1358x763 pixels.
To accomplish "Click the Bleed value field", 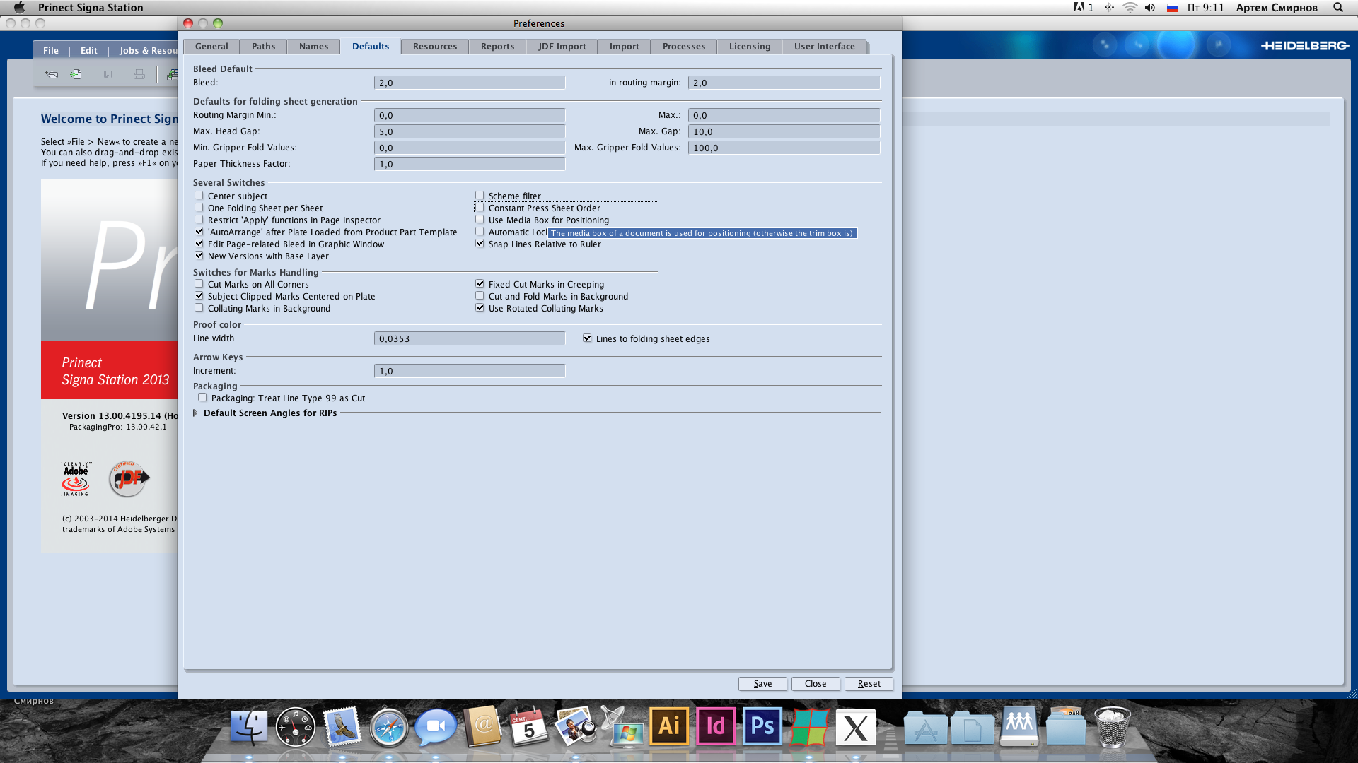I will point(470,83).
